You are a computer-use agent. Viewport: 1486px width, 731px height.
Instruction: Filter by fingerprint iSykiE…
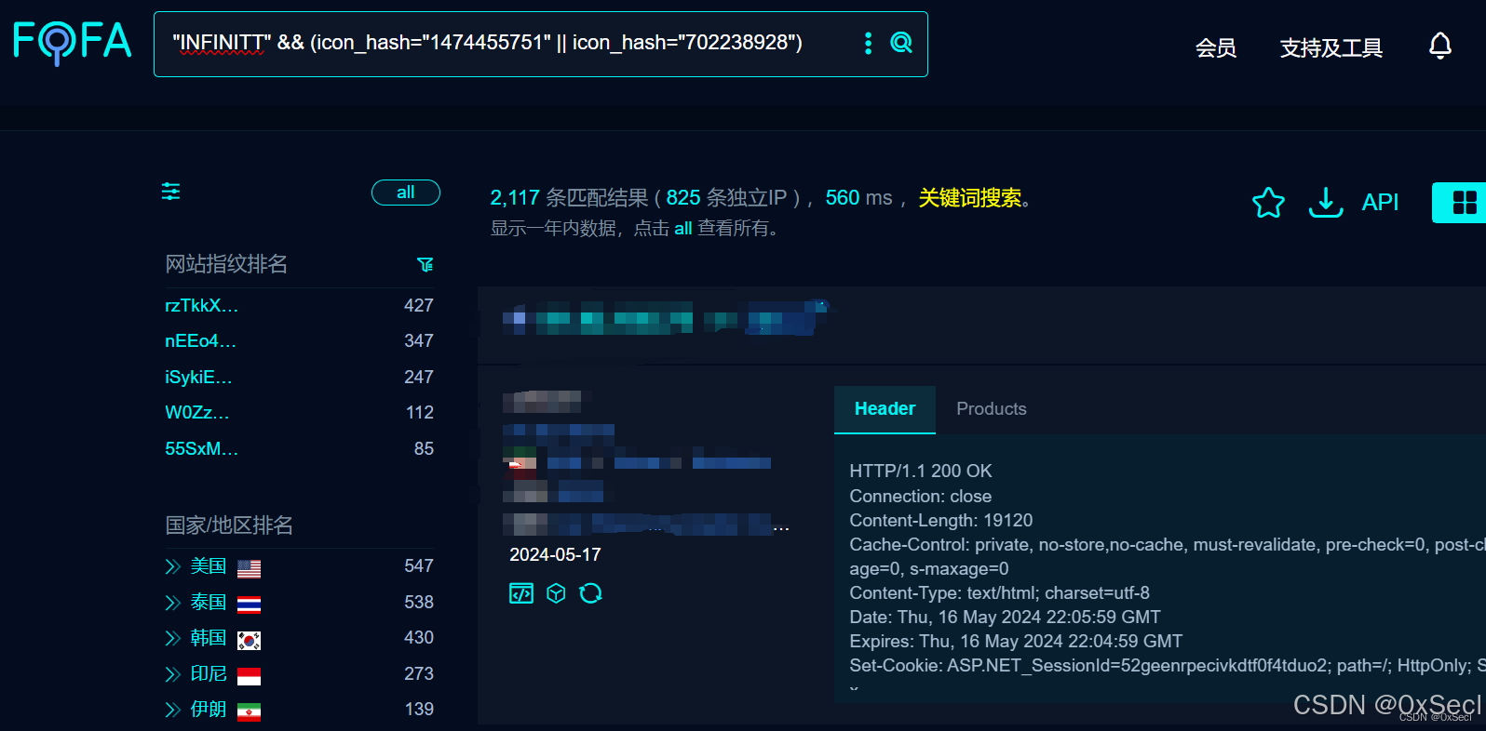tap(198, 378)
